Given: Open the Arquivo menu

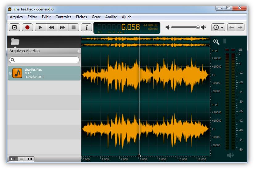Looking at the screenshot, I should click(x=16, y=17).
